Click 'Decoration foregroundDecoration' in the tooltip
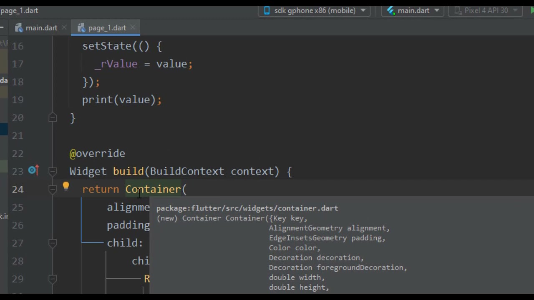The height and width of the screenshot is (300, 534). [336, 267]
